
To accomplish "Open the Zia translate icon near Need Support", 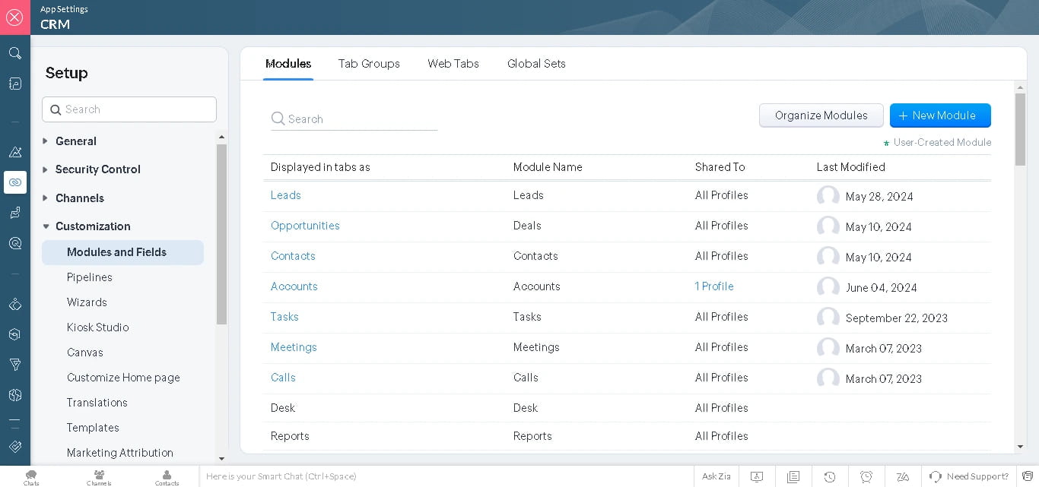I will pyautogui.click(x=903, y=476).
